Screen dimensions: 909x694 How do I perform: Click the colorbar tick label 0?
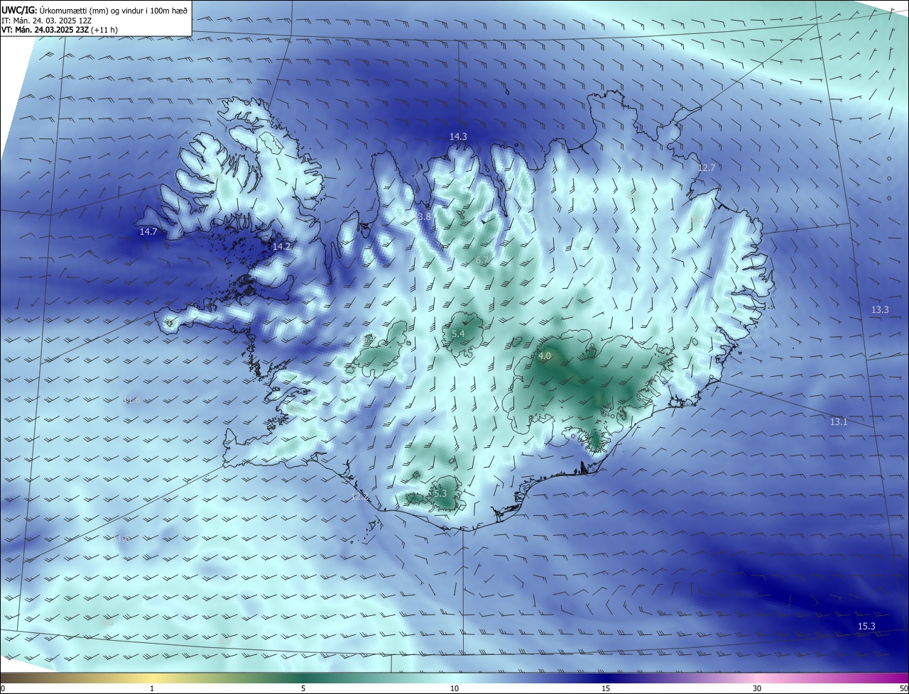point(3,688)
